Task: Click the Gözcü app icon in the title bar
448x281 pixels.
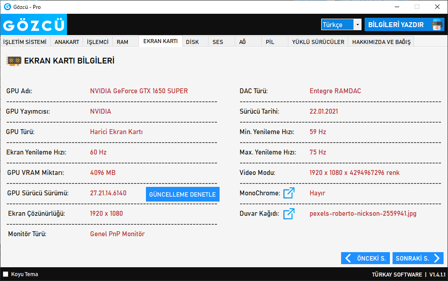Action: coord(7,7)
